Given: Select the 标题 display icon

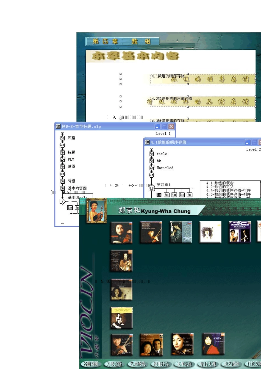Looking at the screenshot, I should coord(62,152).
